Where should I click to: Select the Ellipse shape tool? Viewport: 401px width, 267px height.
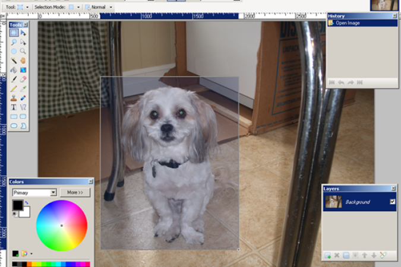pyautogui.click(x=14, y=126)
